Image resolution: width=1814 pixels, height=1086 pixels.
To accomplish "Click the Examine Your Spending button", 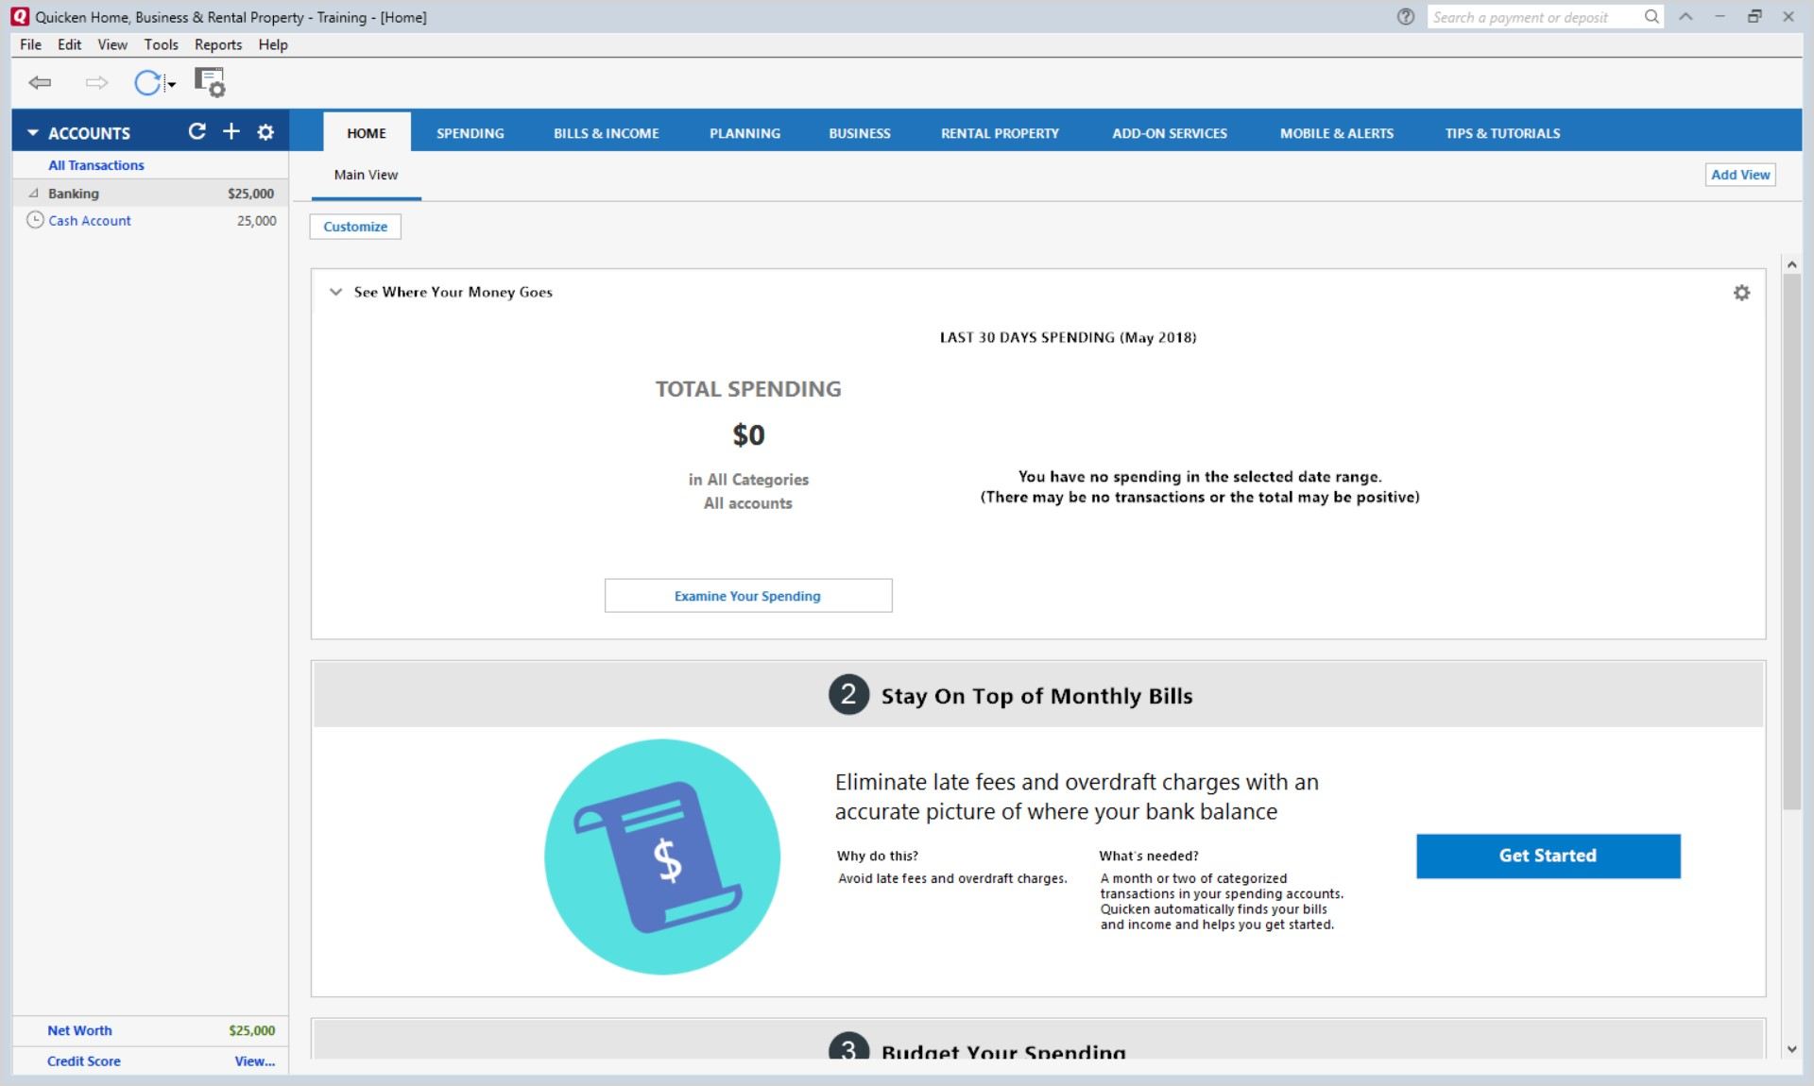I will pos(747,596).
